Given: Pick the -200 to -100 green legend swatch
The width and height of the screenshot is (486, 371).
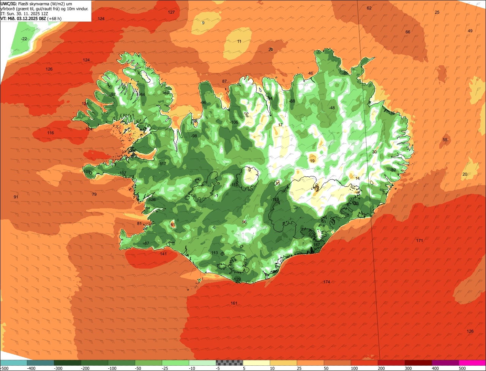Looking at the screenshot, I should pyautogui.click(x=94, y=363).
